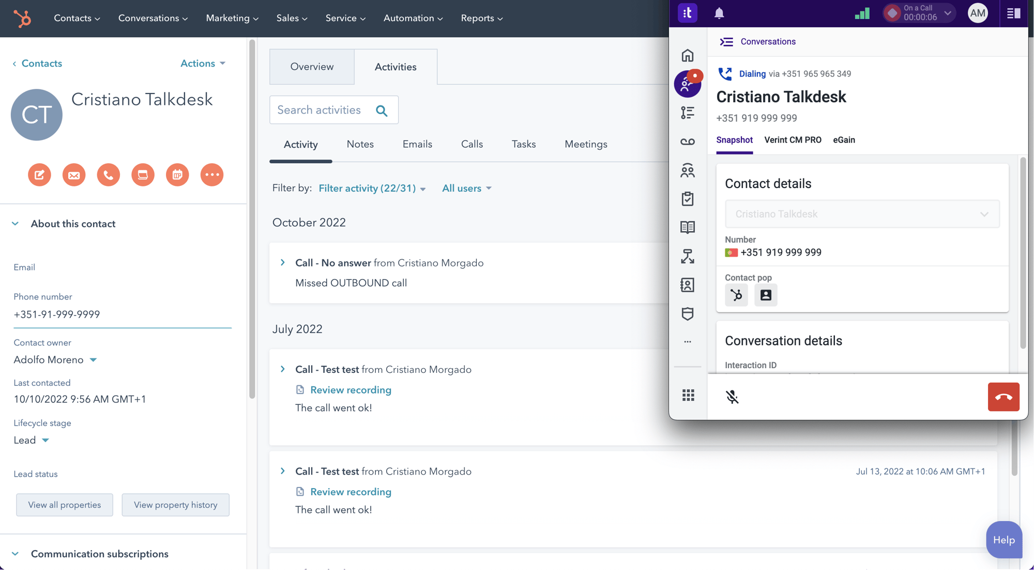This screenshot has width=1034, height=581.
Task: Open the Service menu
Action: click(346, 18)
